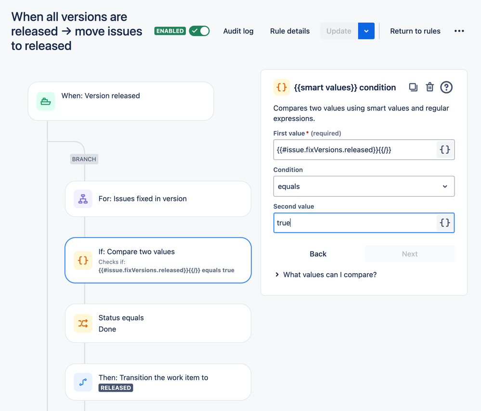481x411 pixels.
Task: Click the Update button
Action: pyautogui.click(x=339, y=31)
